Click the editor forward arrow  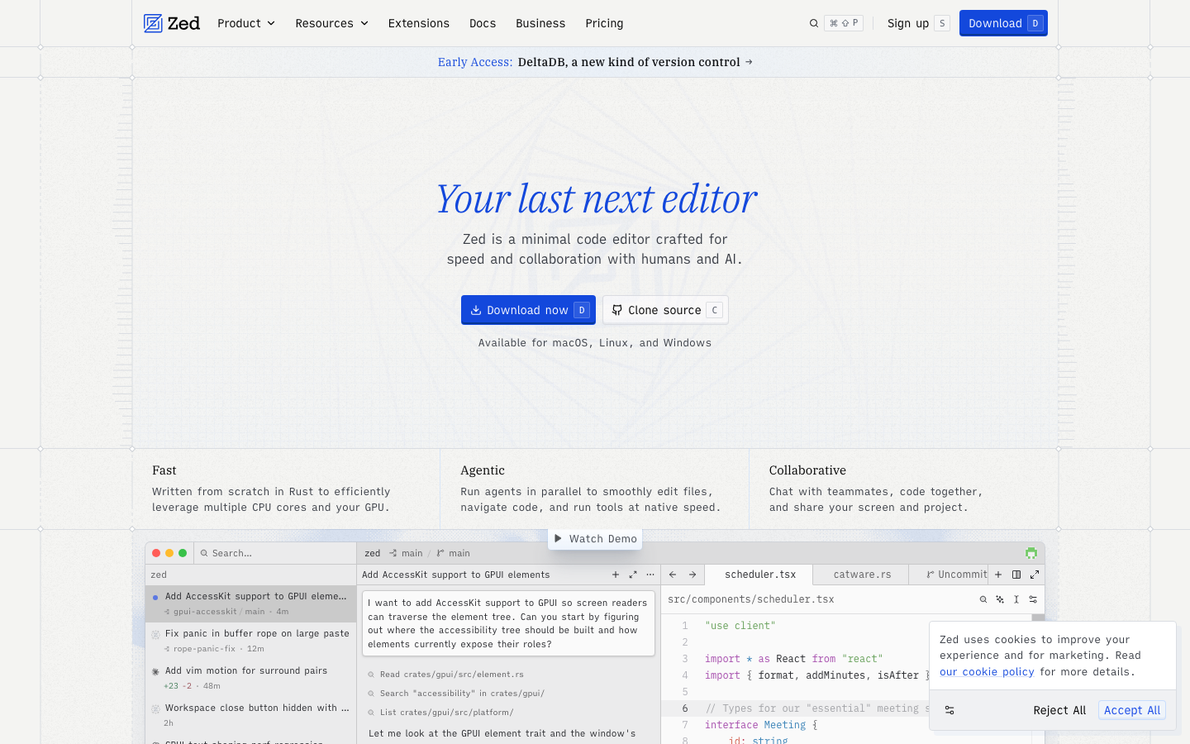[x=693, y=575]
